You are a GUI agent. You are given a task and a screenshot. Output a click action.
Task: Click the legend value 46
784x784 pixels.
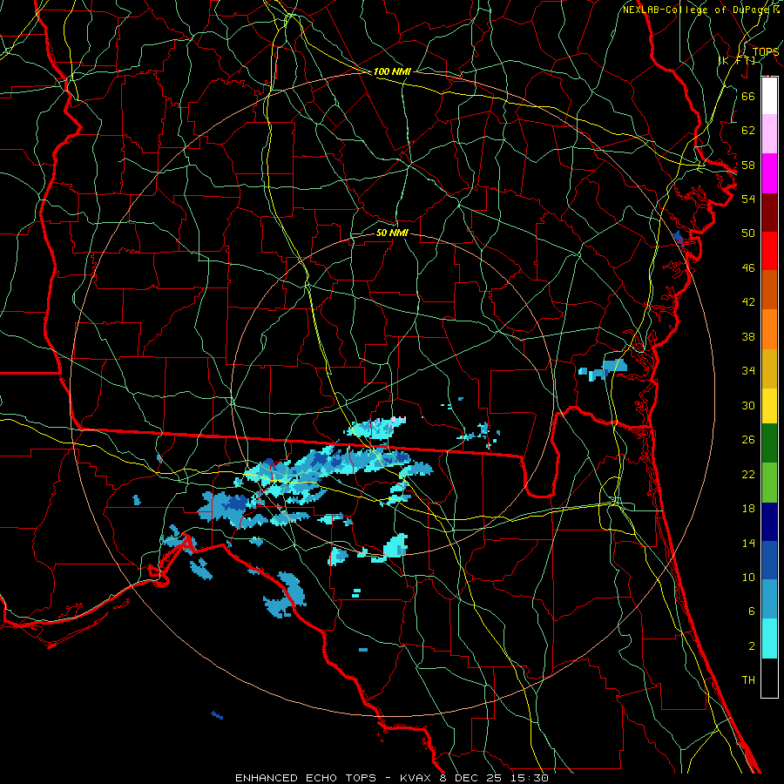click(x=748, y=268)
